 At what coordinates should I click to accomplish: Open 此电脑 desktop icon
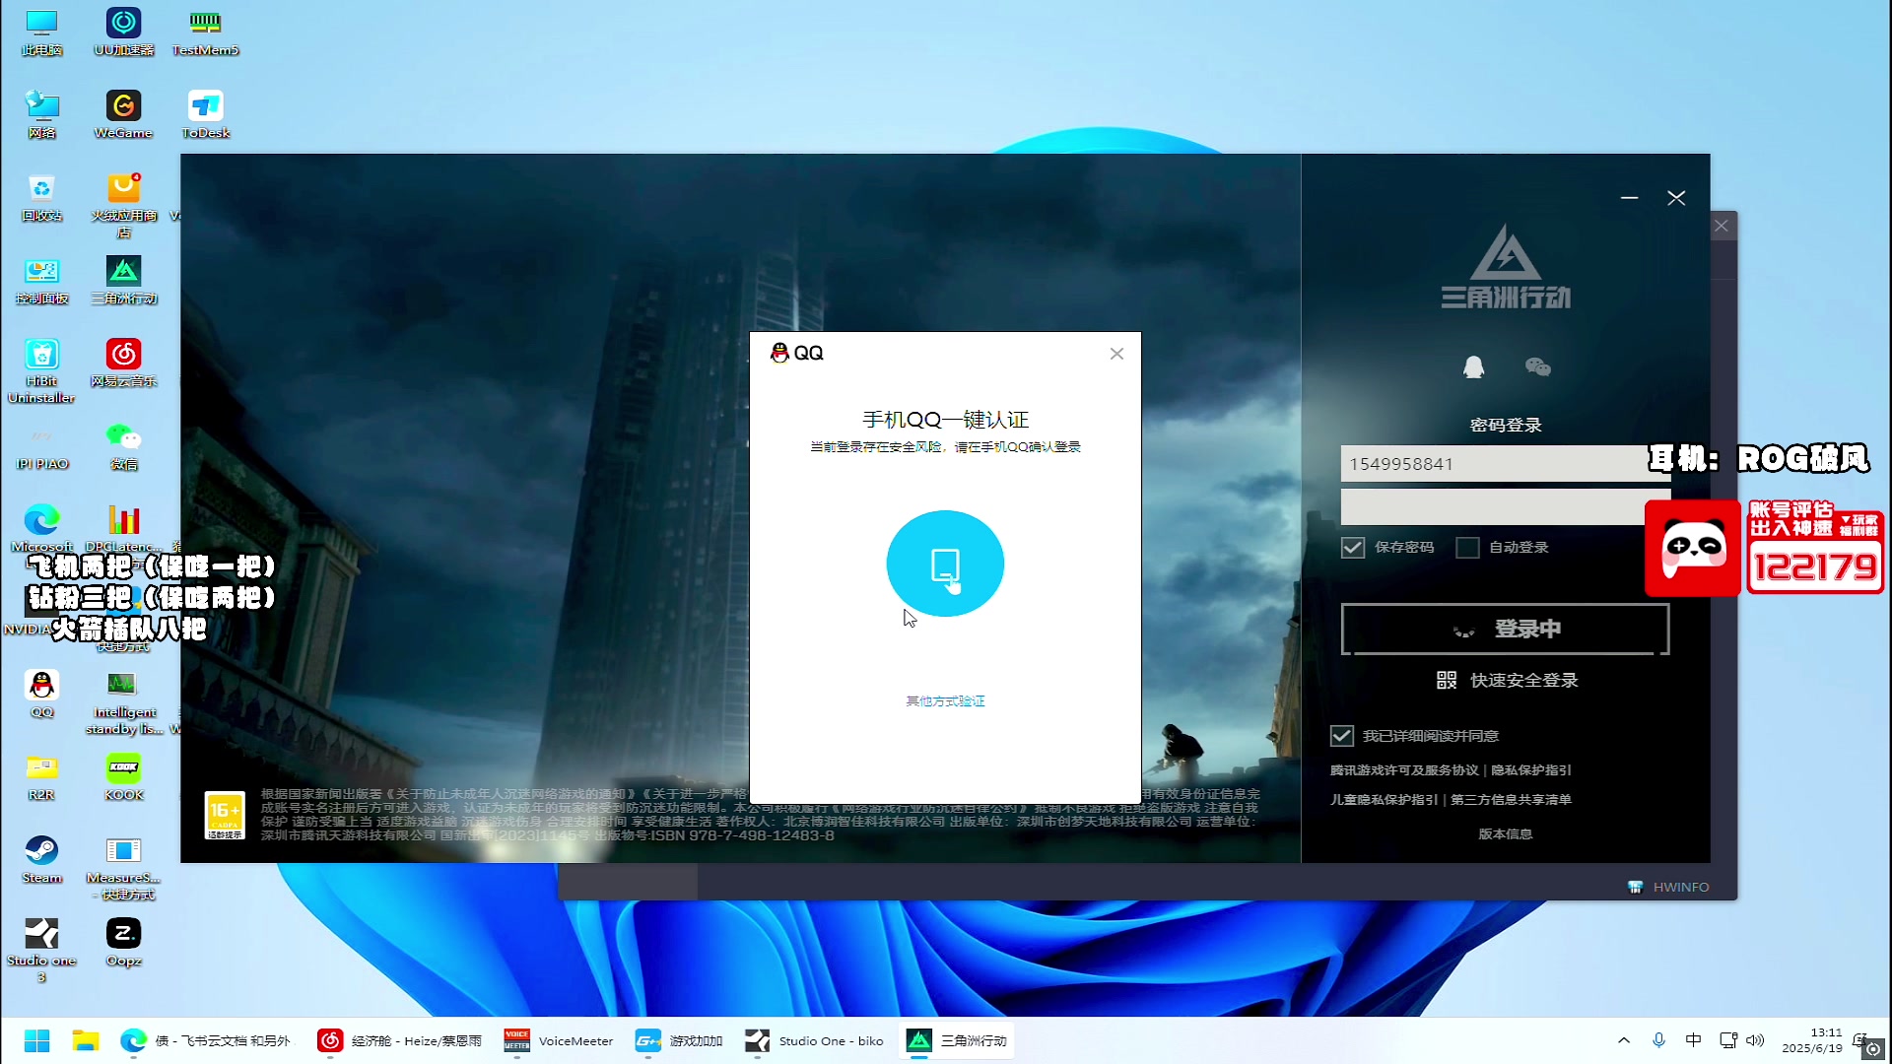(41, 33)
